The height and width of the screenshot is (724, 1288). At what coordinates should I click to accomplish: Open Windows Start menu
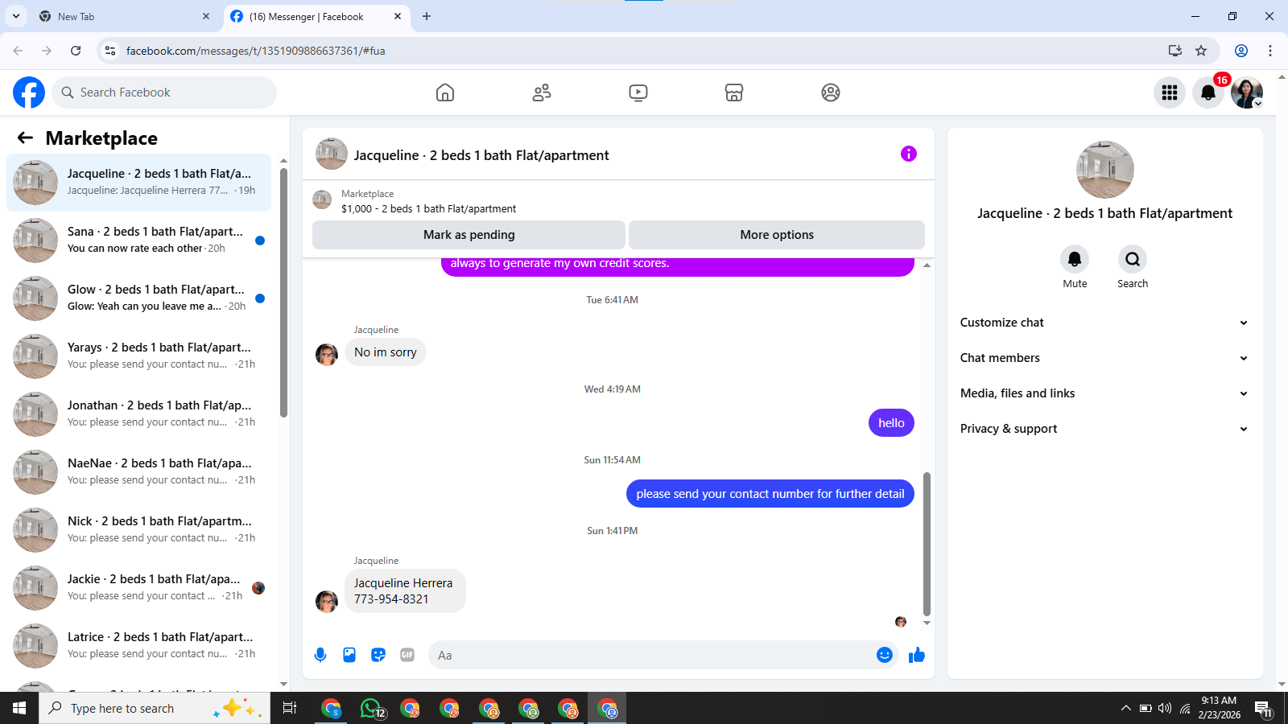pyautogui.click(x=19, y=709)
